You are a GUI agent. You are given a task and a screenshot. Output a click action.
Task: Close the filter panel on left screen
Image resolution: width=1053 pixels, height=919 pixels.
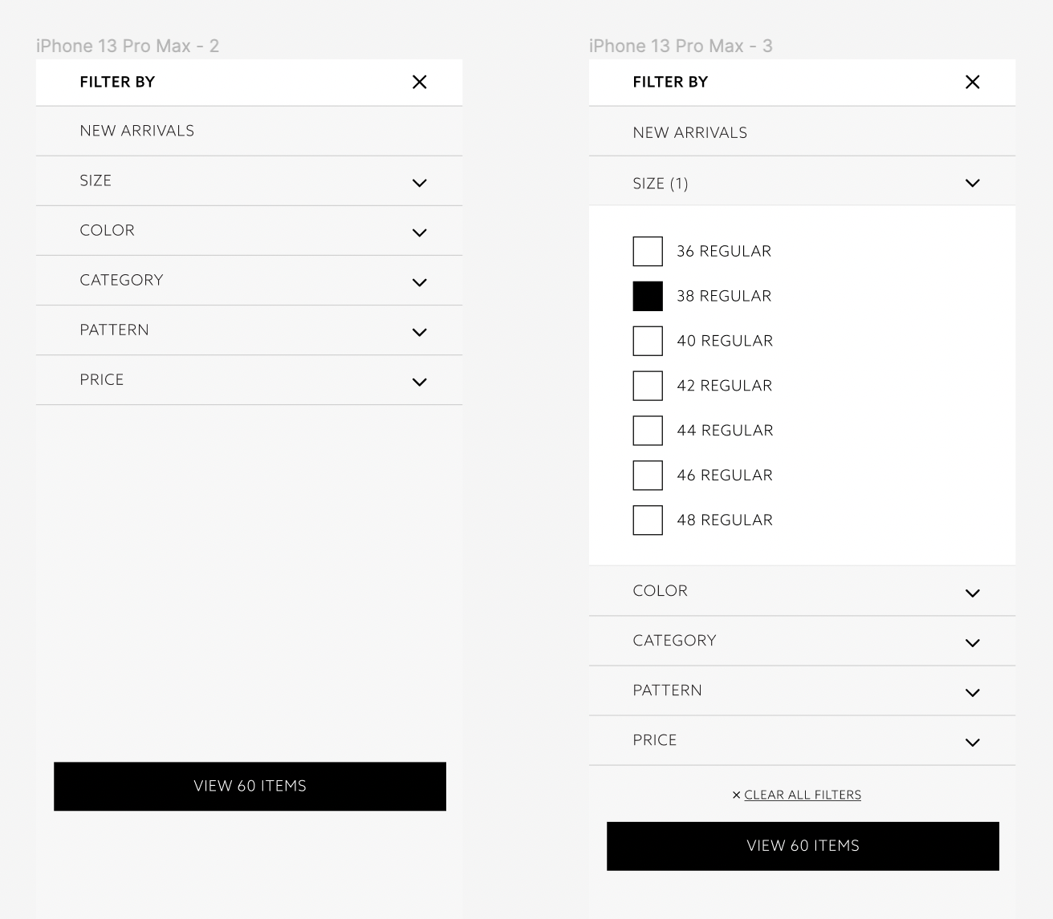pyautogui.click(x=419, y=82)
